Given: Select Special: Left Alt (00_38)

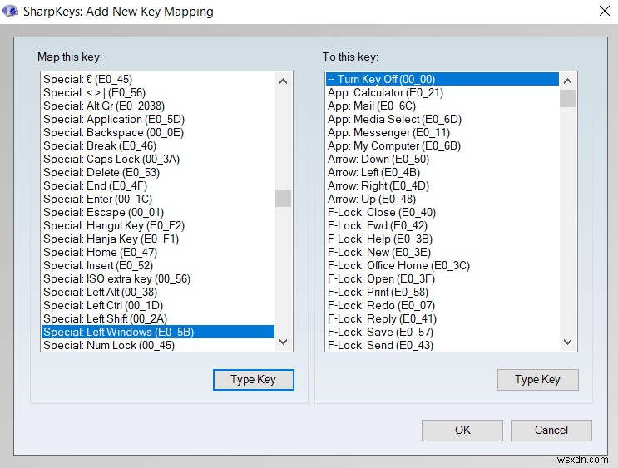Looking at the screenshot, I should [158, 293].
